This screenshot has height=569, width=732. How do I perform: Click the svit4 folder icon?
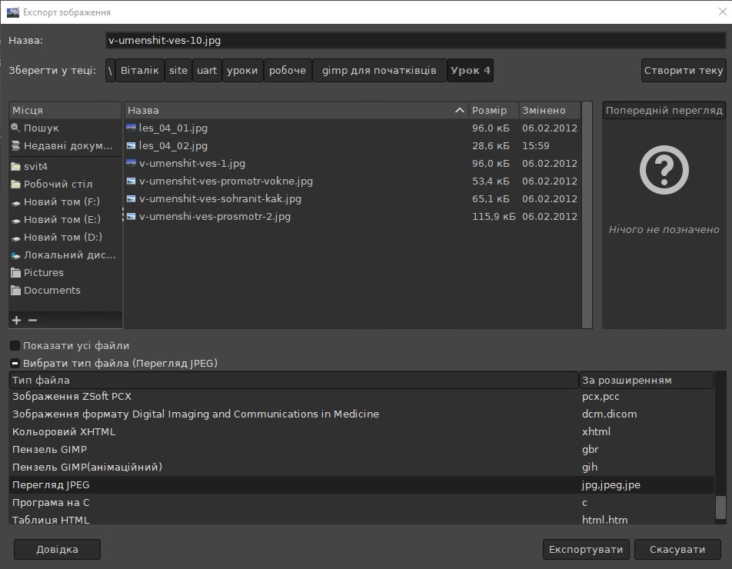point(15,166)
